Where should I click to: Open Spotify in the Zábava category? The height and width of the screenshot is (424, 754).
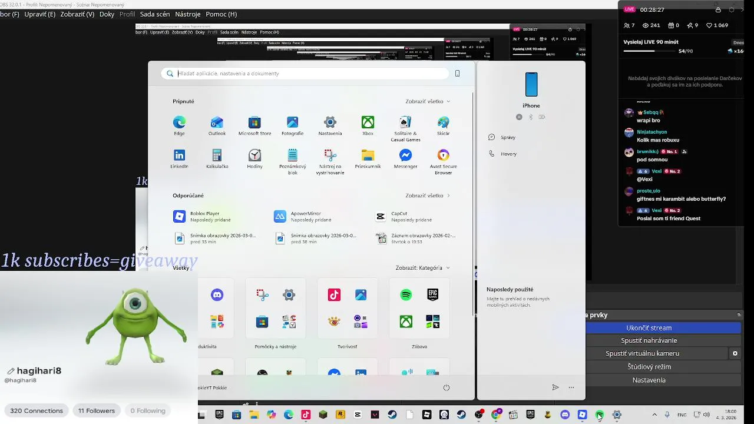[x=406, y=295]
